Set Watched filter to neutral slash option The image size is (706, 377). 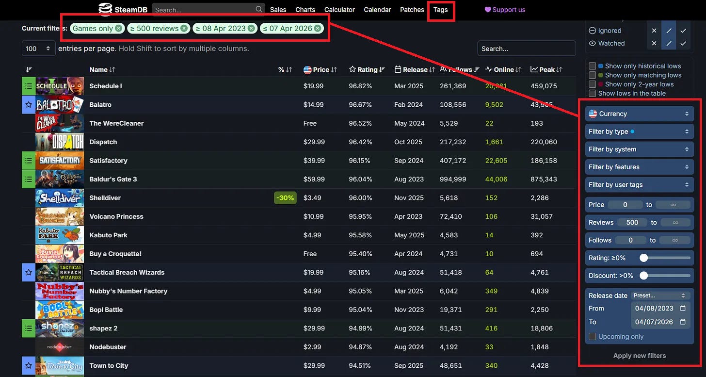[x=669, y=43]
